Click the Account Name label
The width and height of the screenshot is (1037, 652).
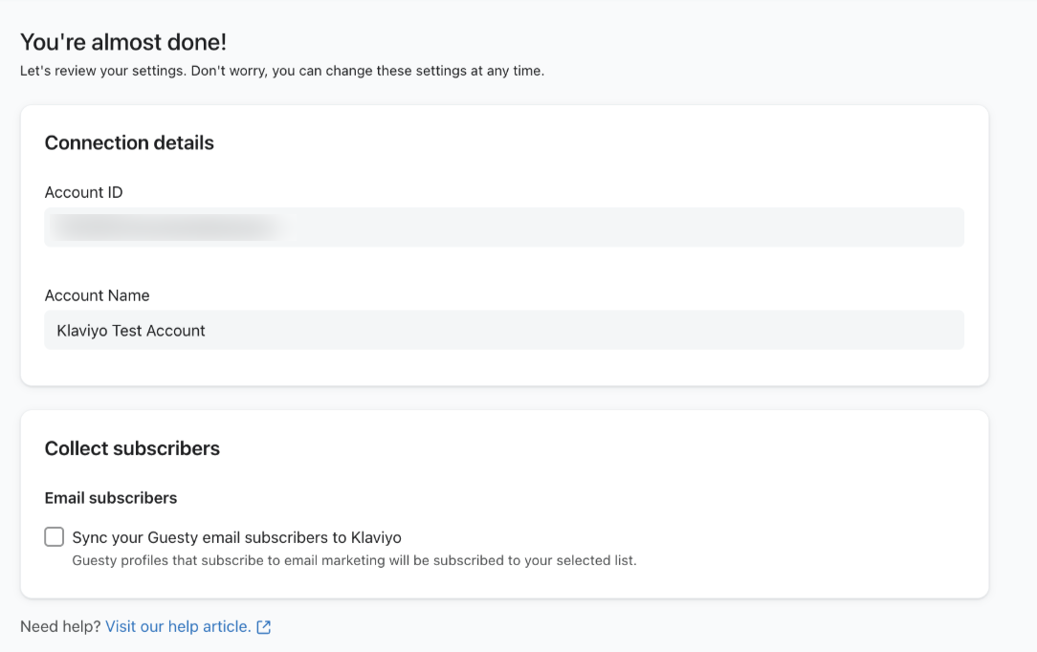[x=97, y=295]
